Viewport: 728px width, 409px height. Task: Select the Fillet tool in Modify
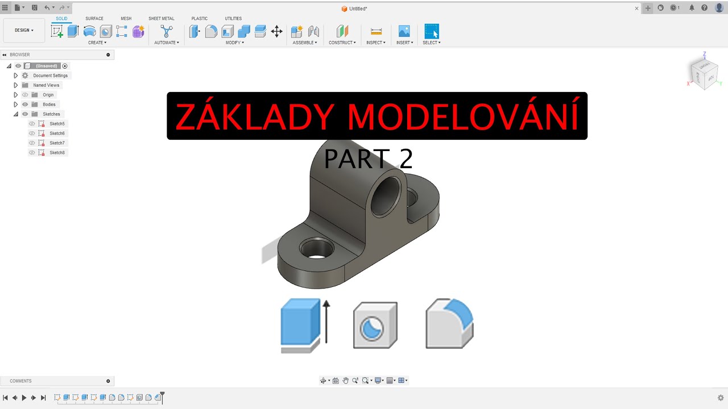(x=211, y=31)
